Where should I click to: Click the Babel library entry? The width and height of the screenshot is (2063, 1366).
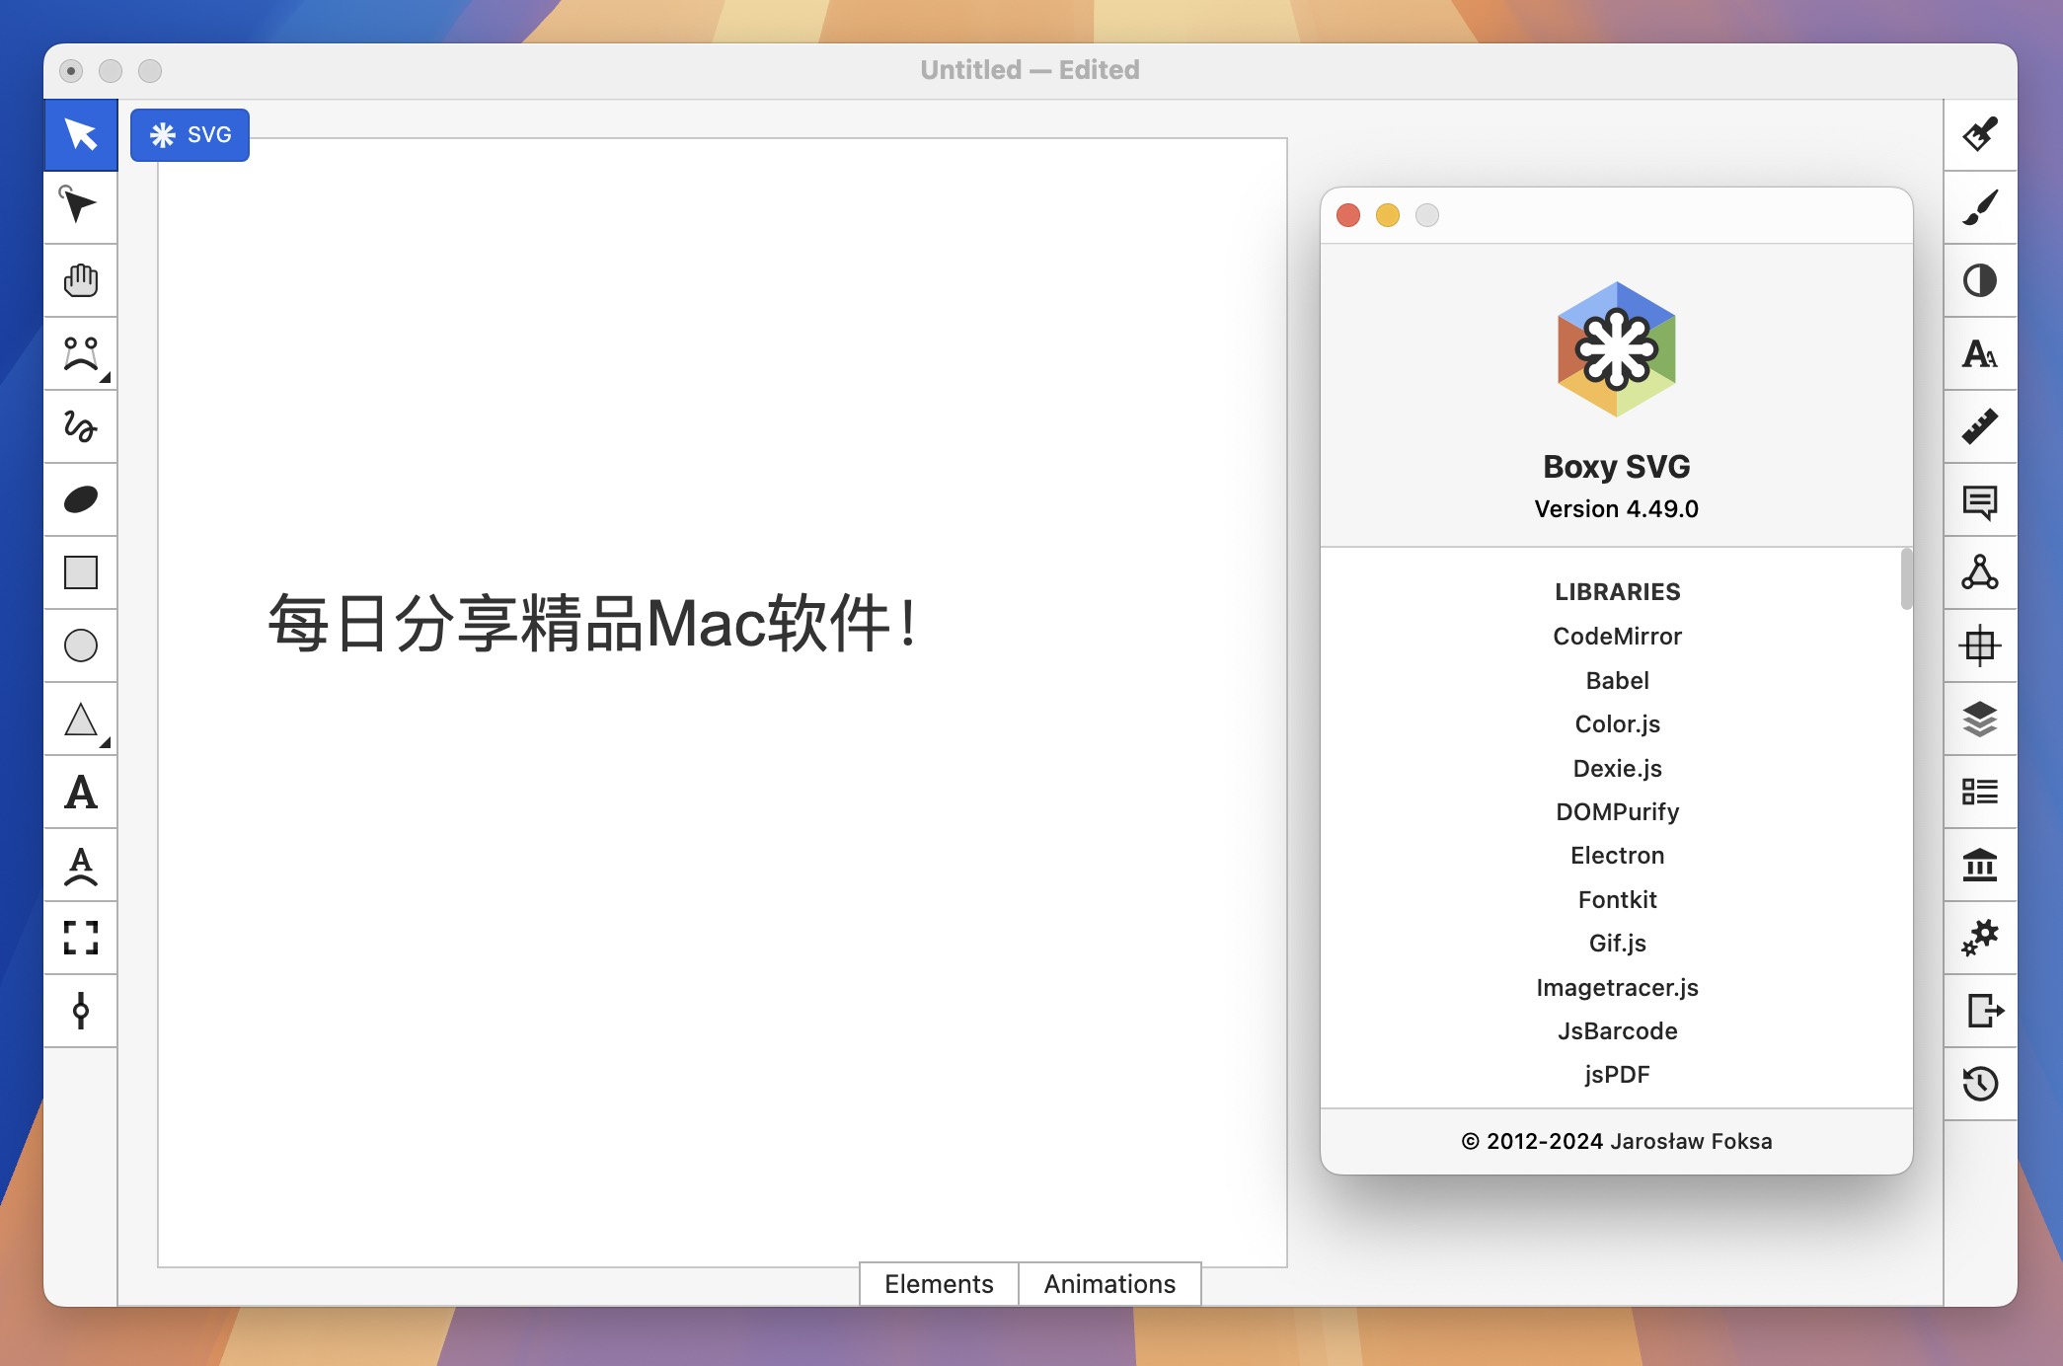[x=1617, y=680]
